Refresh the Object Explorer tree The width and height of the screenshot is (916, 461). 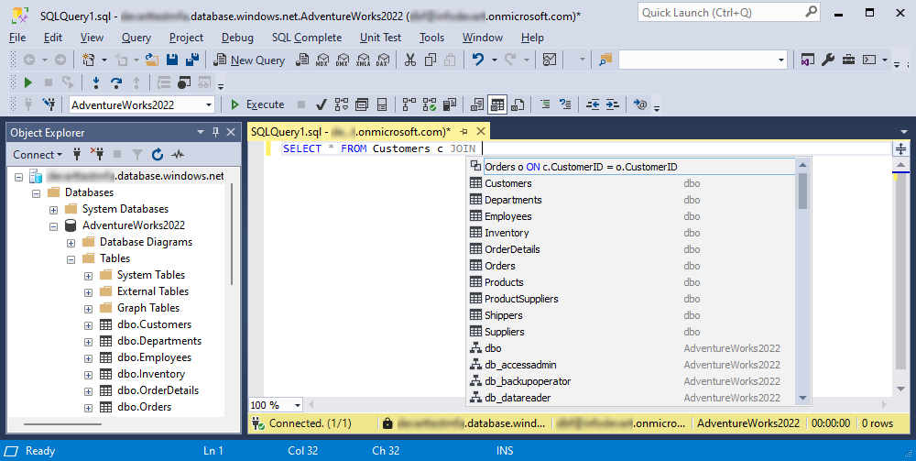(x=158, y=155)
